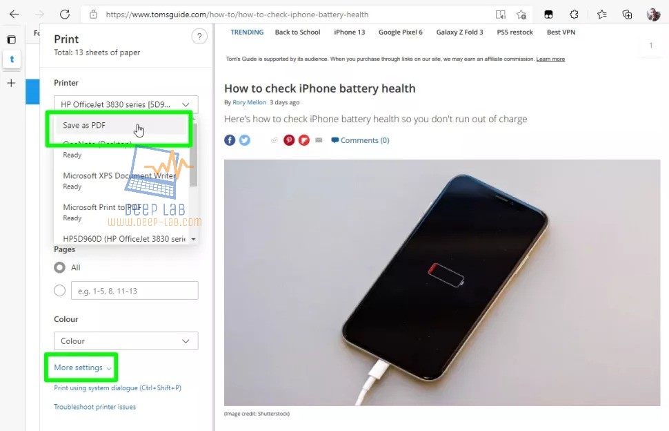
Task: Open the extensions puzzle icon
Action: tap(574, 15)
